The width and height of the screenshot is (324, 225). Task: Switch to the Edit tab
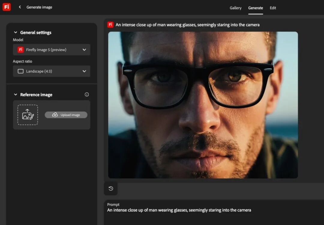pos(273,8)
